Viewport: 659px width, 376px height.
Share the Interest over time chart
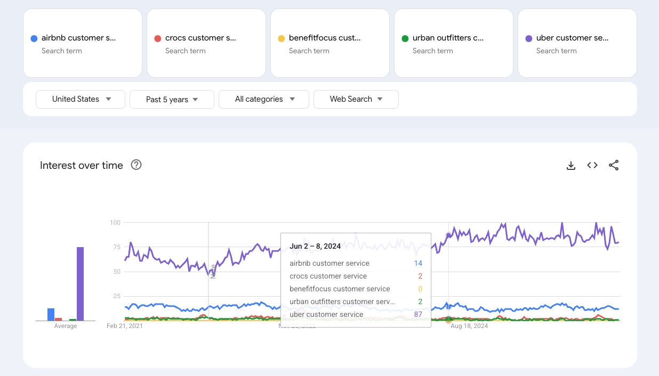click(x=614, y=166)
